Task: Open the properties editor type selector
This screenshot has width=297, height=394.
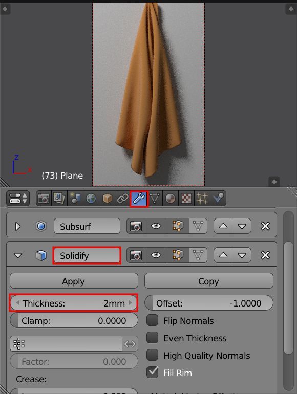Action: (18, 199)
